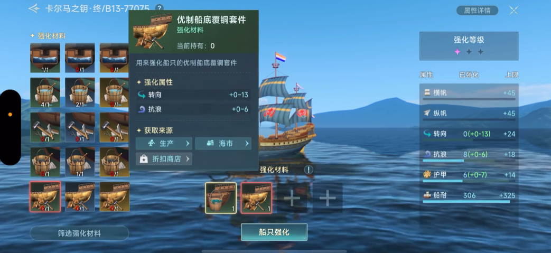The width and height of the screenshot is (551, 253).
Task: Choose the gold hull kit in last row
Action: pyautogui.click(x=115, y=197)
